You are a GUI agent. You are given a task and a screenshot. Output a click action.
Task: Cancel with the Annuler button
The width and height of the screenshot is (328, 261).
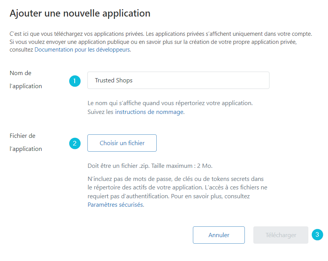pyautogui.click(x=219, y=235)
